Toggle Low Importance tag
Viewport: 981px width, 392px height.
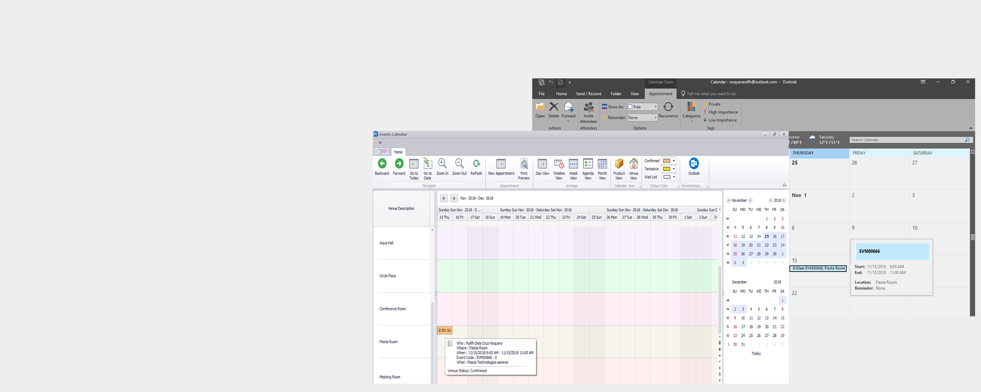[x=720, y=120]
